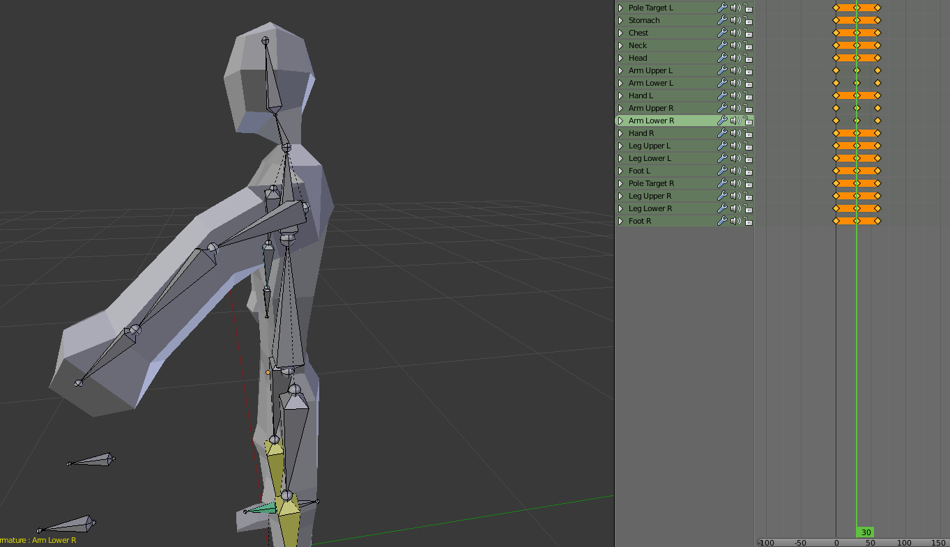Select the Arm Upper R channel name
Image resolution: width=950 pixels, height=547 pixels.
(x=651, y=108)
